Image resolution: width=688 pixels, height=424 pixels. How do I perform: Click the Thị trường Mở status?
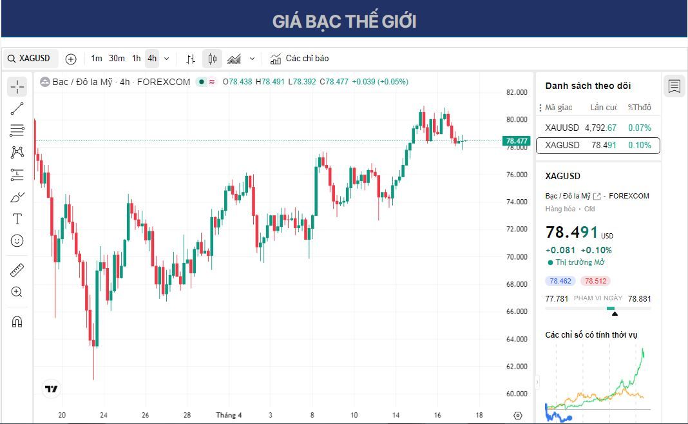pyautogui.click(x=576, y=262)
